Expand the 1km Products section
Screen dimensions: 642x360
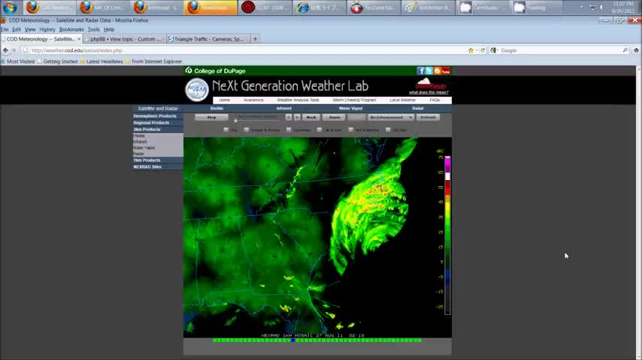158,160
